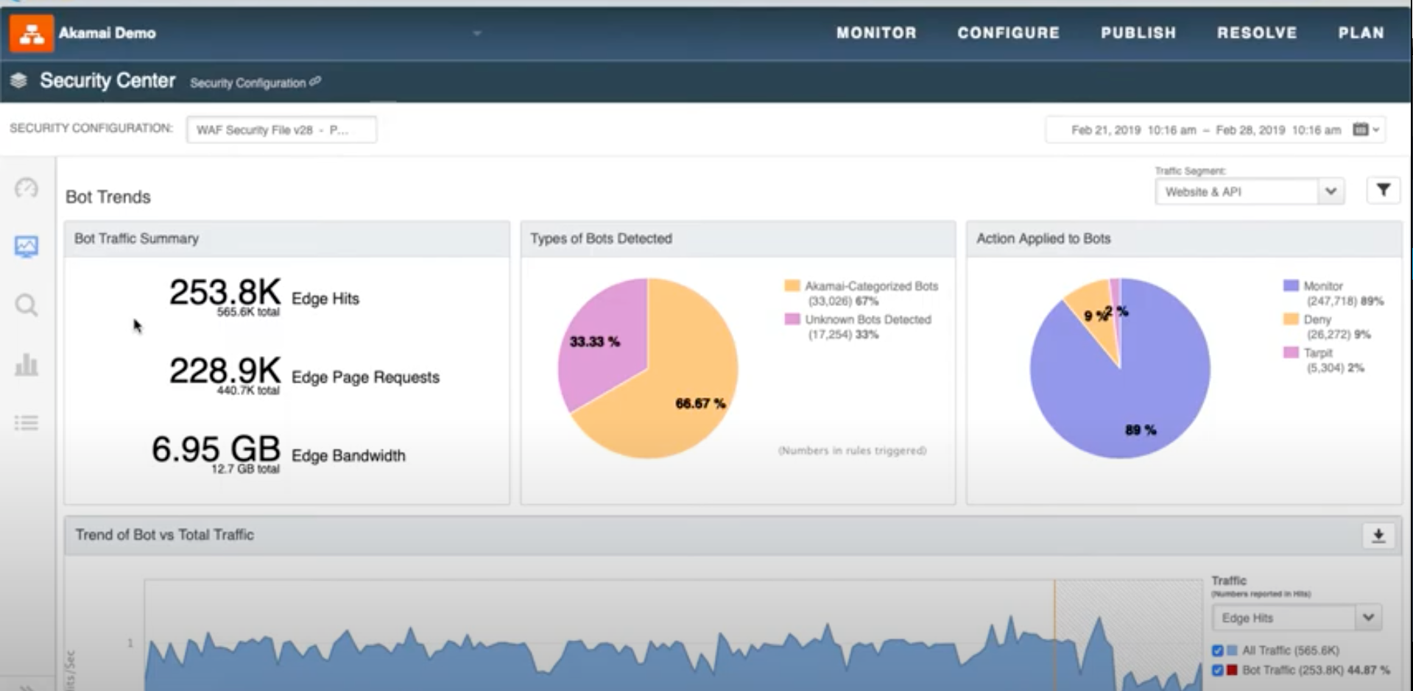Click the Monitor legend label
The width and height of the screenshot is (1413, 691).
click(1323, 286)
